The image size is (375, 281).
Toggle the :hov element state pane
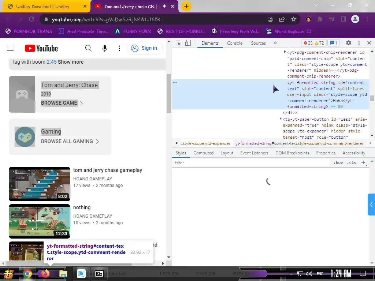click(x=338, y=163)
